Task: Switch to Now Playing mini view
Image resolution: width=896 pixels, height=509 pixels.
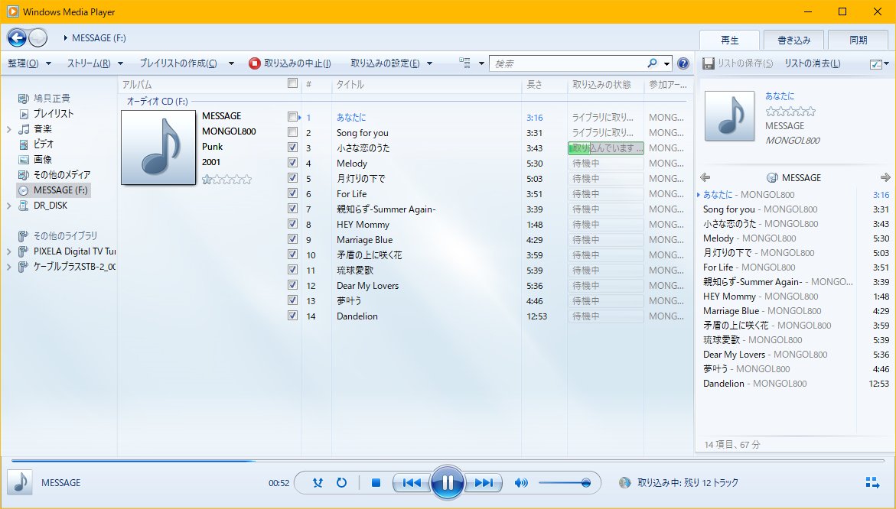Action: pos(872,482)
